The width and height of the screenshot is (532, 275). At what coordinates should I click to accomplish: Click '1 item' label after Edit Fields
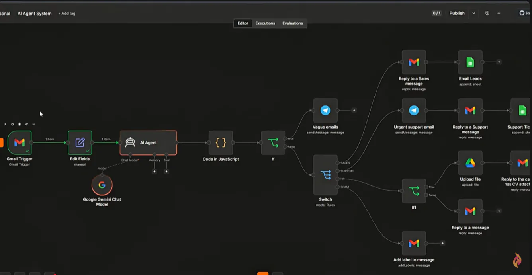pos(106,139)
